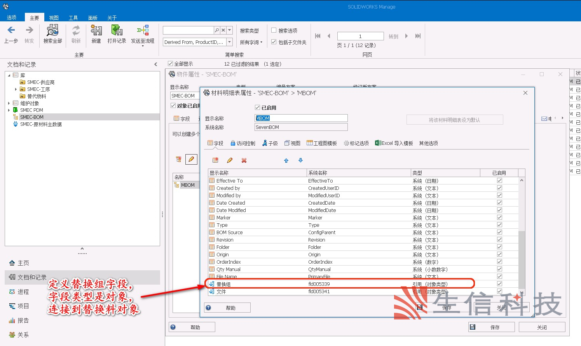Screen dimensions: 581x346
Task: Click page number input field
Action: [360, 36]
